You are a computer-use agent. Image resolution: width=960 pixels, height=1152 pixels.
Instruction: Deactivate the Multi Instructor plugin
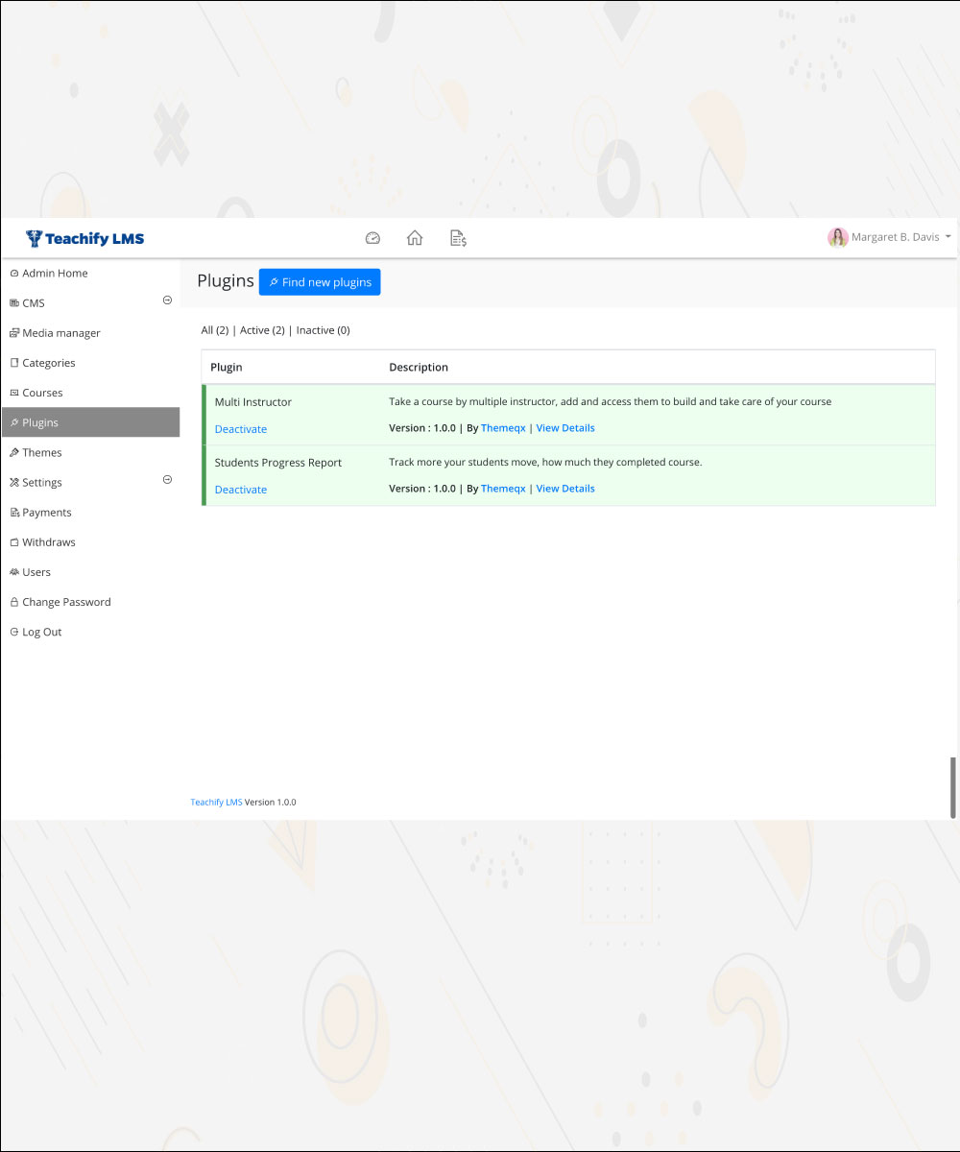tap(241, 429)
